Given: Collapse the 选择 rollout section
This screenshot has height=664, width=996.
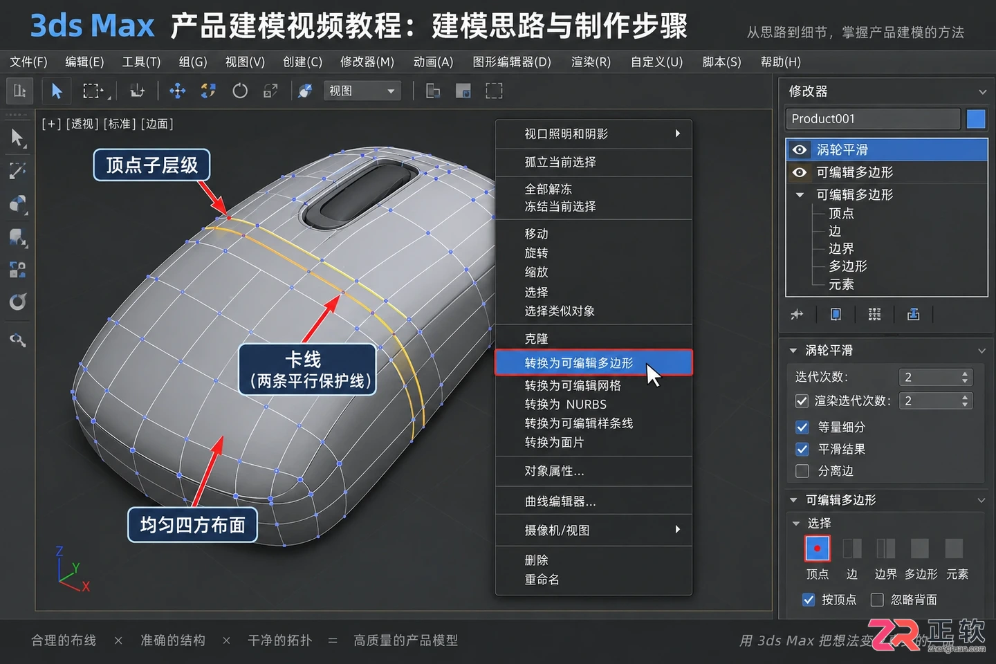Looking at the screenshot, I should tap(796, 524).
